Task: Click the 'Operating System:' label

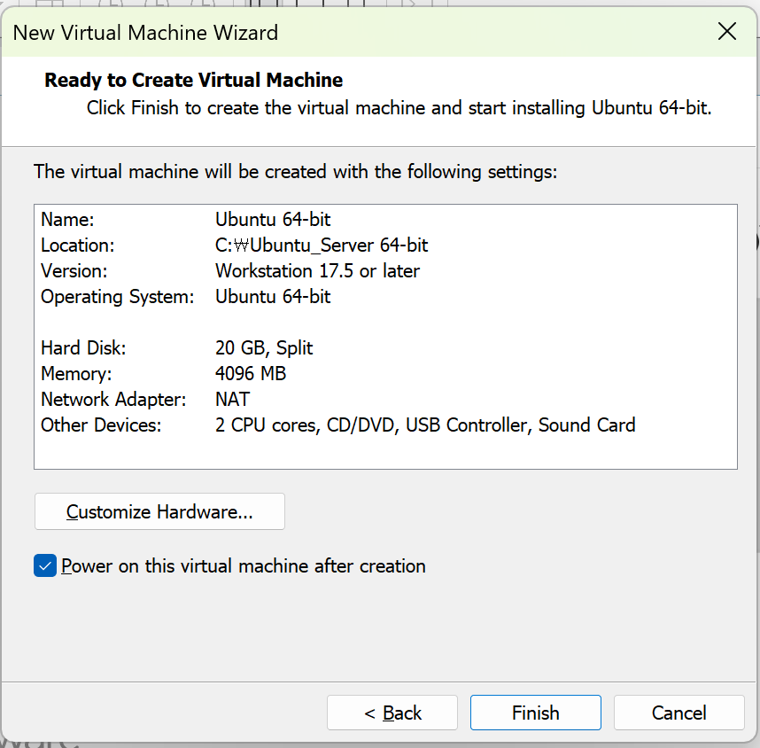Action: click(117, 296)
